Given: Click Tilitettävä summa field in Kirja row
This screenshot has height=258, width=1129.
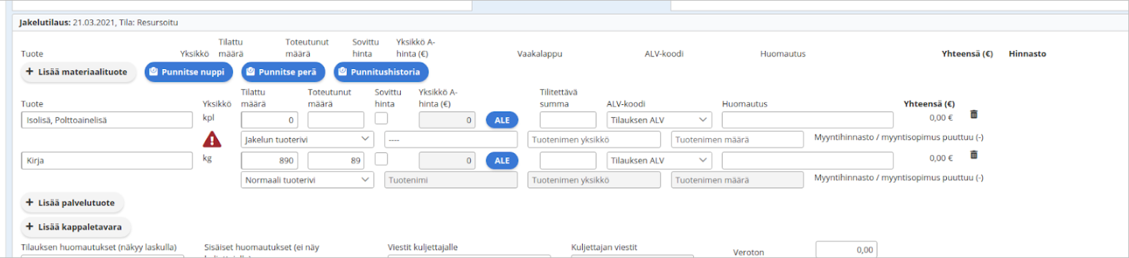Looking at the screenshot, I should [x=568, y=161].
